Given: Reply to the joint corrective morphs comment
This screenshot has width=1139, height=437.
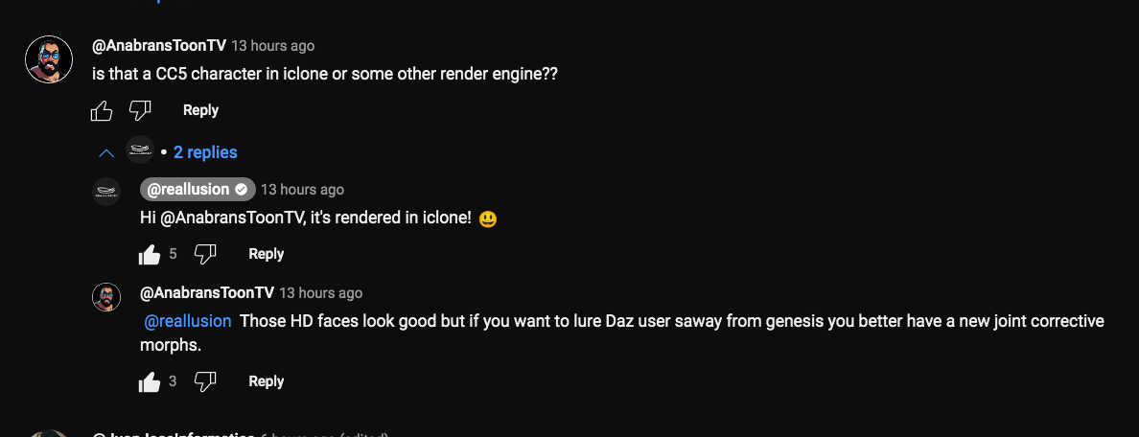Looking at the screenshot, I should [x=266, y=381].
